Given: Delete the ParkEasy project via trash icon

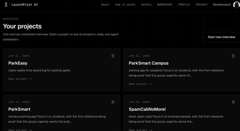Looking at the screenshot, I should pos(113,56).
